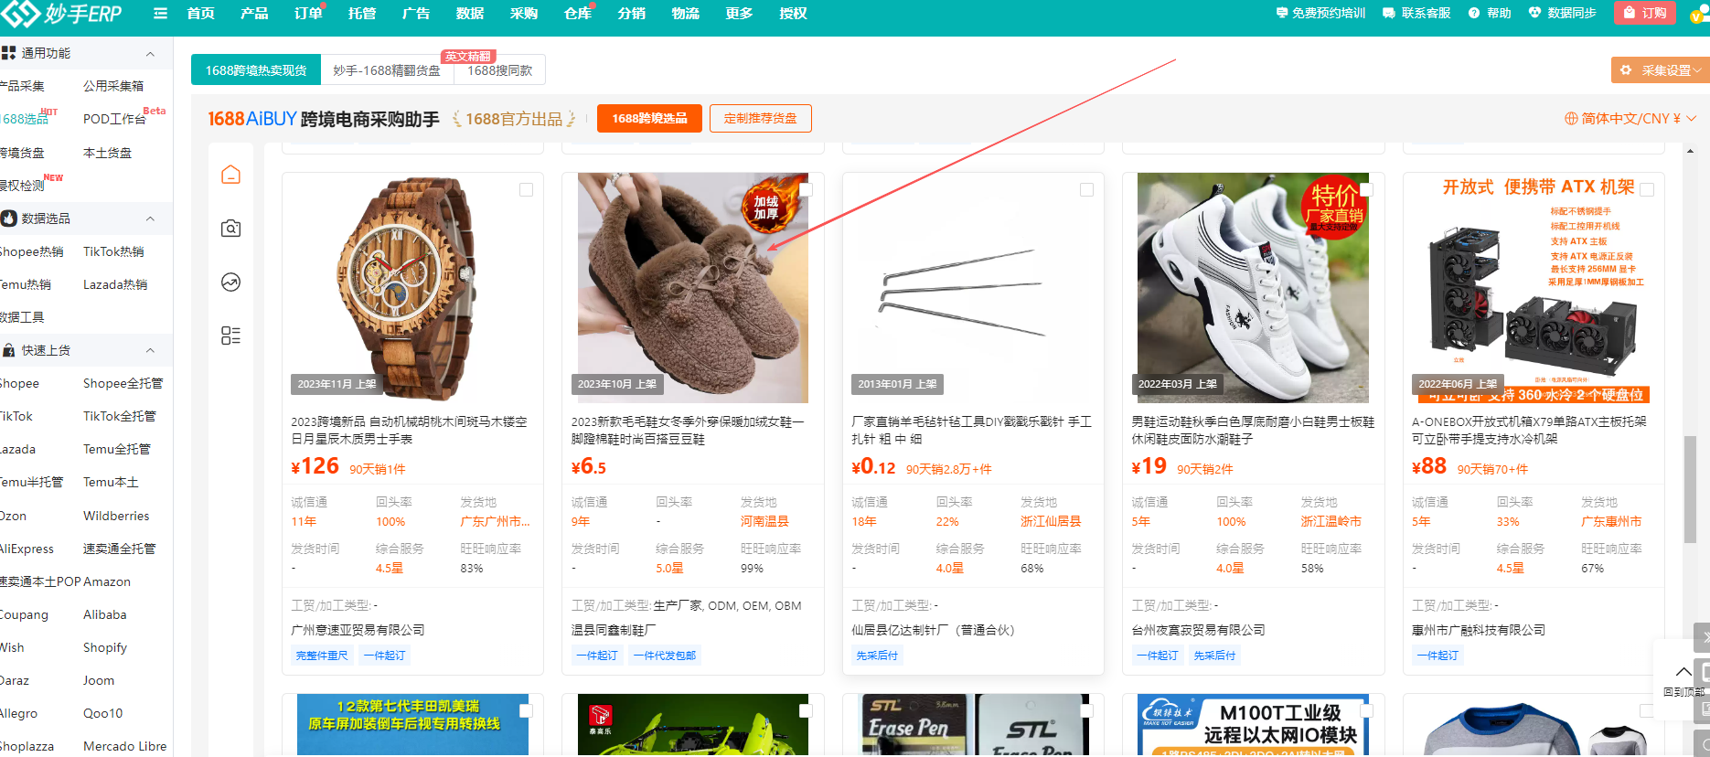Switch to 1688搜同款 tab
The height and width of the screenshot is (757, 1710).
coord(500,70)
